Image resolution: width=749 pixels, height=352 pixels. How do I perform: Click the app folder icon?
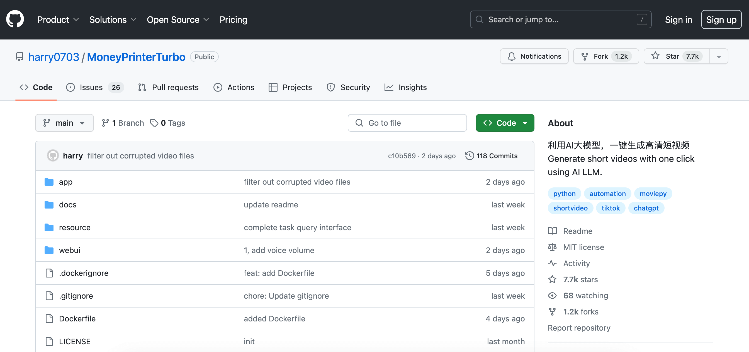[x=49, y=182]
